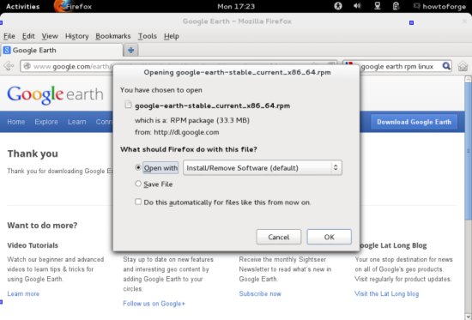Click the Video Tutorials heading
This screenshot has width=472, height=320.
coord(33,245)
